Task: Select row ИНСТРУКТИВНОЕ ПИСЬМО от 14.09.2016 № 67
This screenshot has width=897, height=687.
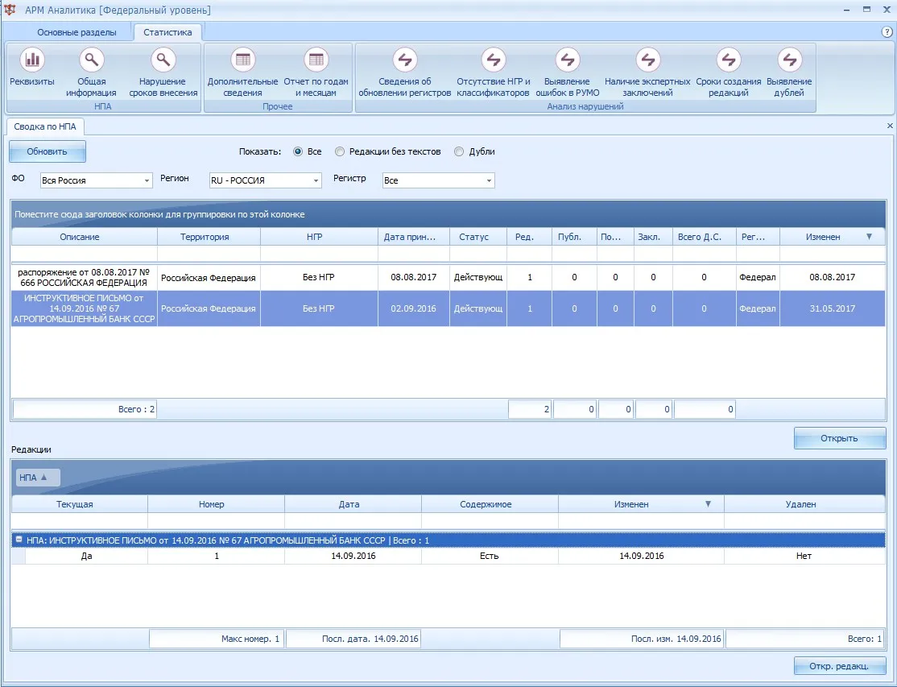Action: [x=448, y=308]
